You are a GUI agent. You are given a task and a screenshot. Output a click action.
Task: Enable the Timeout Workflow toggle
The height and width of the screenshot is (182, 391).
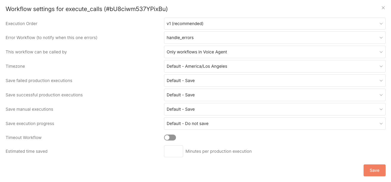click(x=170, y=138)
